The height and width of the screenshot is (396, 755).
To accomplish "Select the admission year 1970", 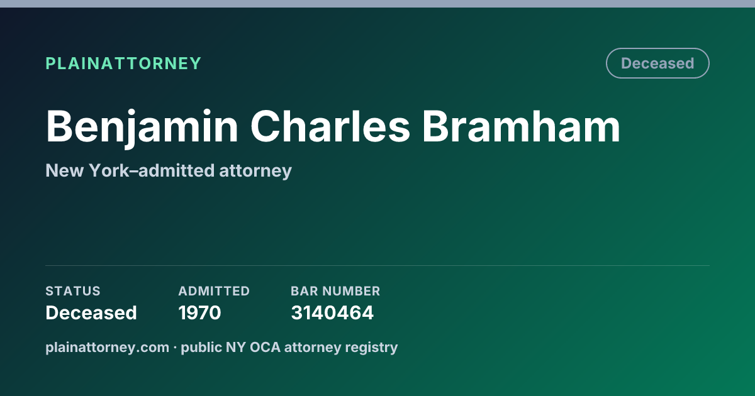I will [199, 312].
